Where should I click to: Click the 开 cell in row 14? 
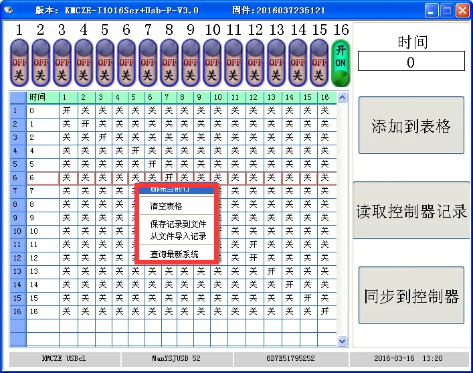tap(291, 285)
